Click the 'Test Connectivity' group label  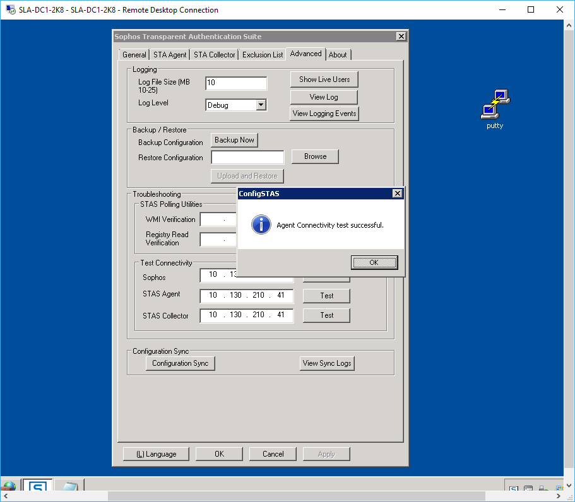[166, 263]
